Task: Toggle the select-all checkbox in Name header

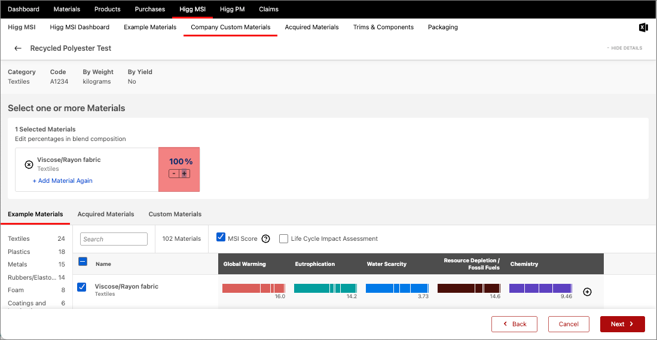Action: click(82, 262)
